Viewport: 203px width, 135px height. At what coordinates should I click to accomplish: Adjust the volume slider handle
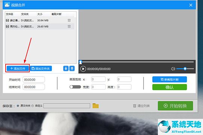click(185, 69)
